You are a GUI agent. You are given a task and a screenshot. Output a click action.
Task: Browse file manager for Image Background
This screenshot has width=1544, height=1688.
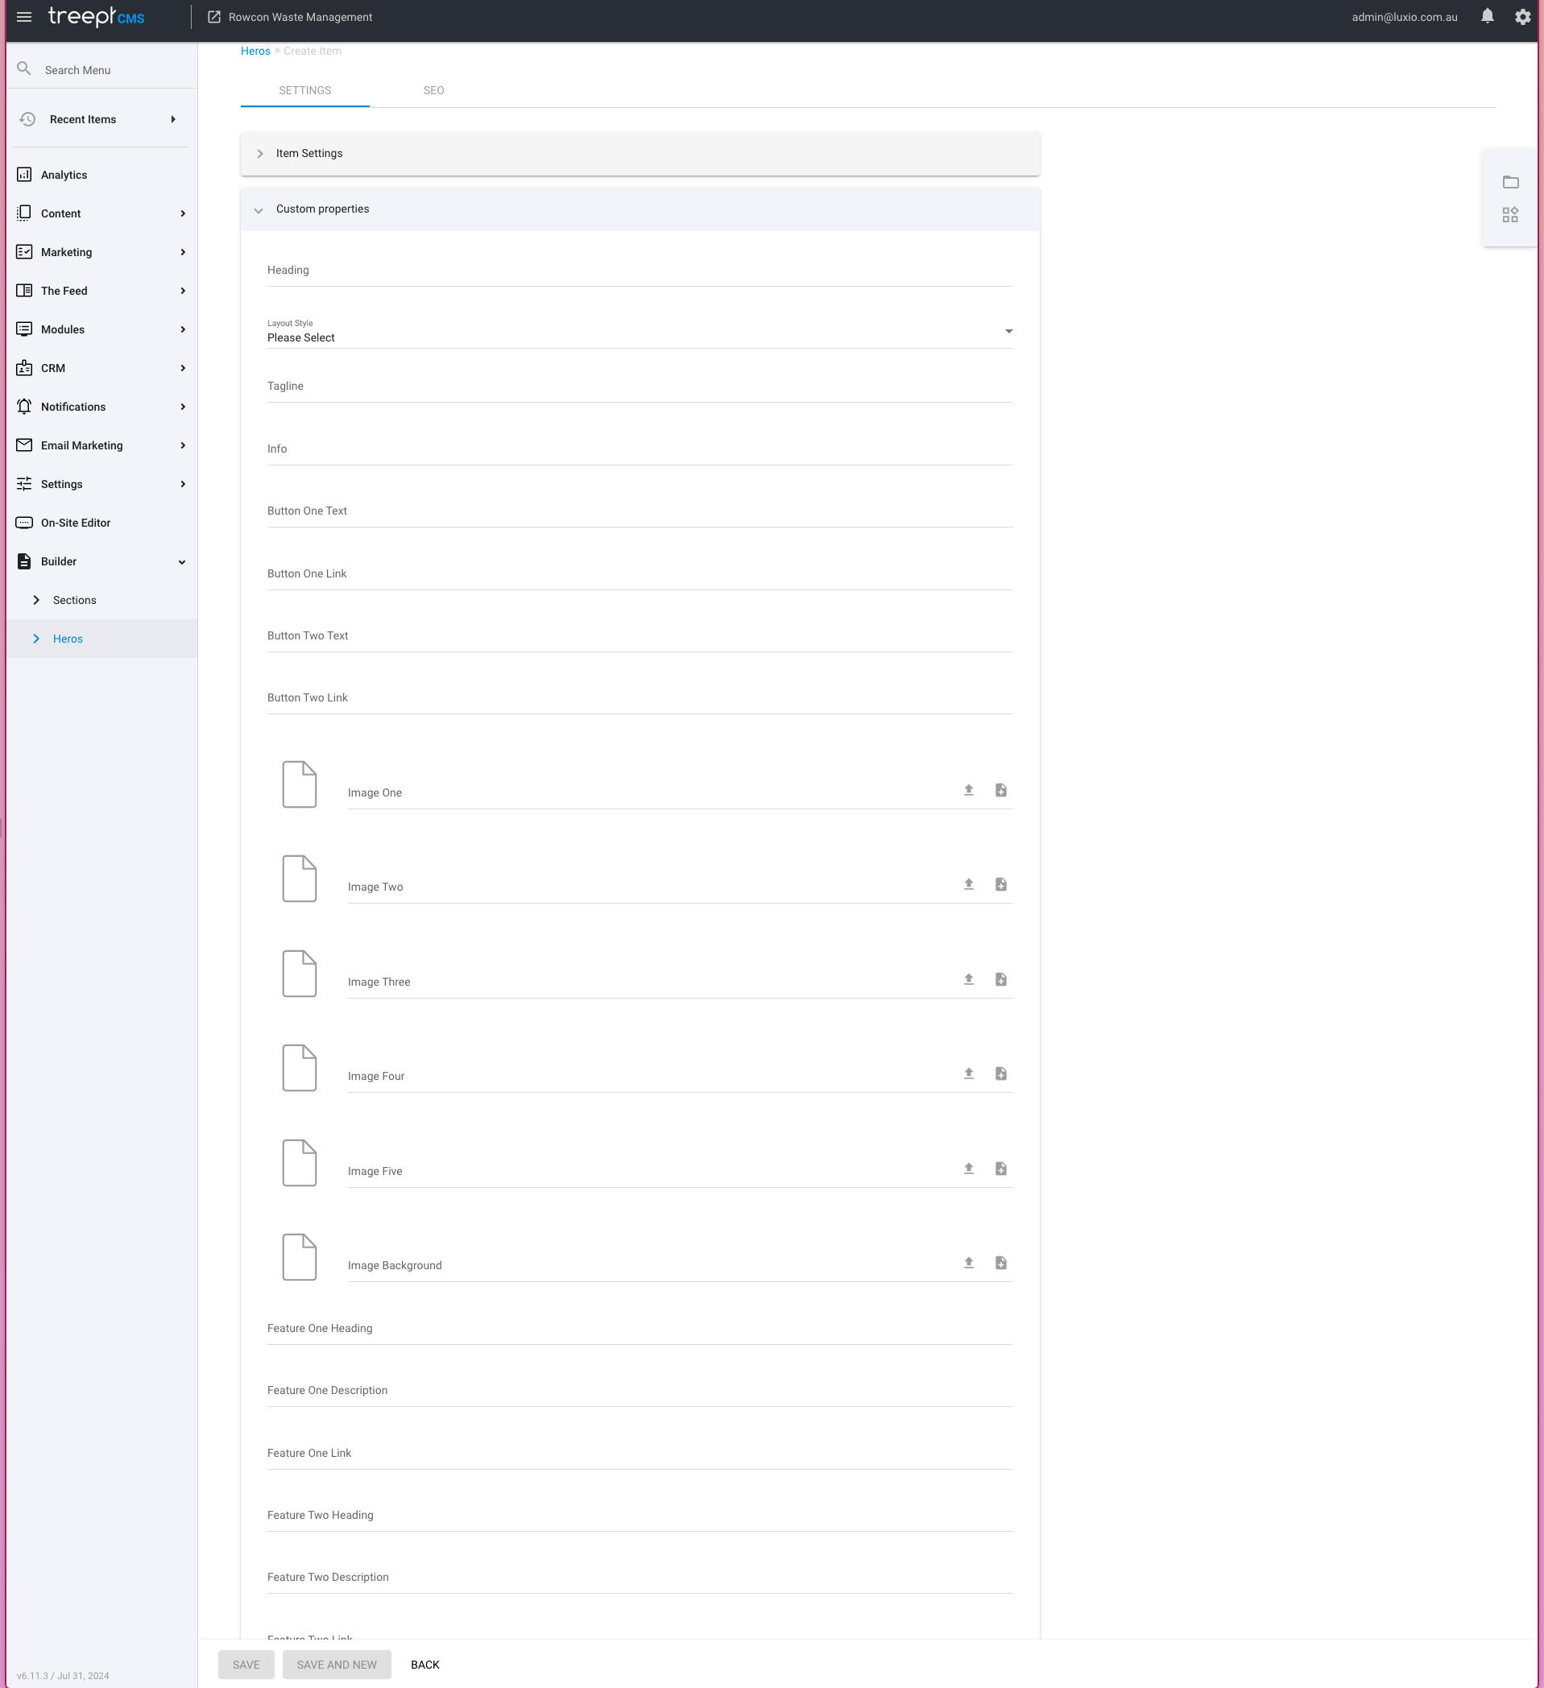click(x=1000, y=1264)
